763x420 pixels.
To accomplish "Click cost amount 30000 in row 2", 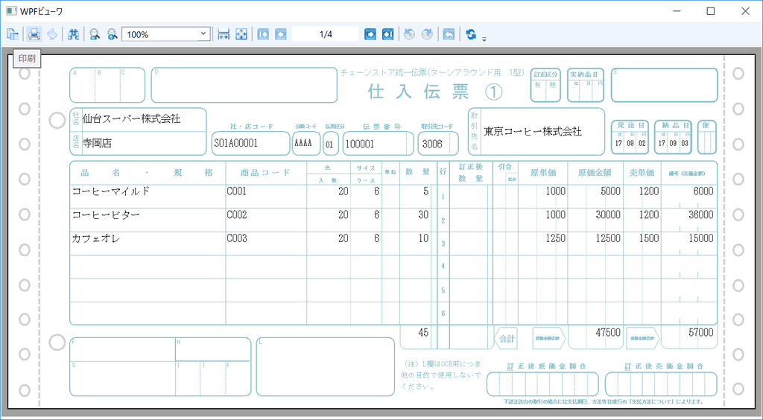I will tap(608, 214).
